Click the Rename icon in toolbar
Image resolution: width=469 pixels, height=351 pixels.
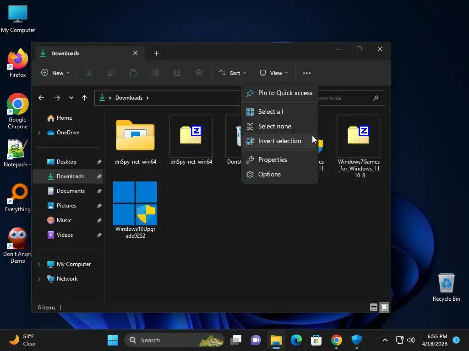tap(155, 73)
